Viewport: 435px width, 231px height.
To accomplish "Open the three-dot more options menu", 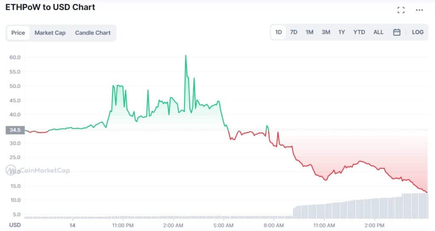I will (419, 10).
